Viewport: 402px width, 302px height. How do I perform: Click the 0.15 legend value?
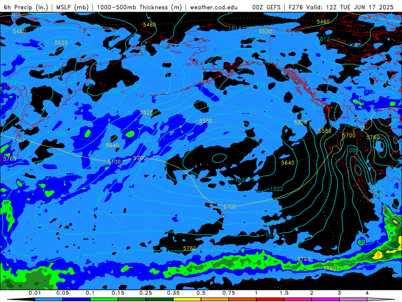click(118, 293)
